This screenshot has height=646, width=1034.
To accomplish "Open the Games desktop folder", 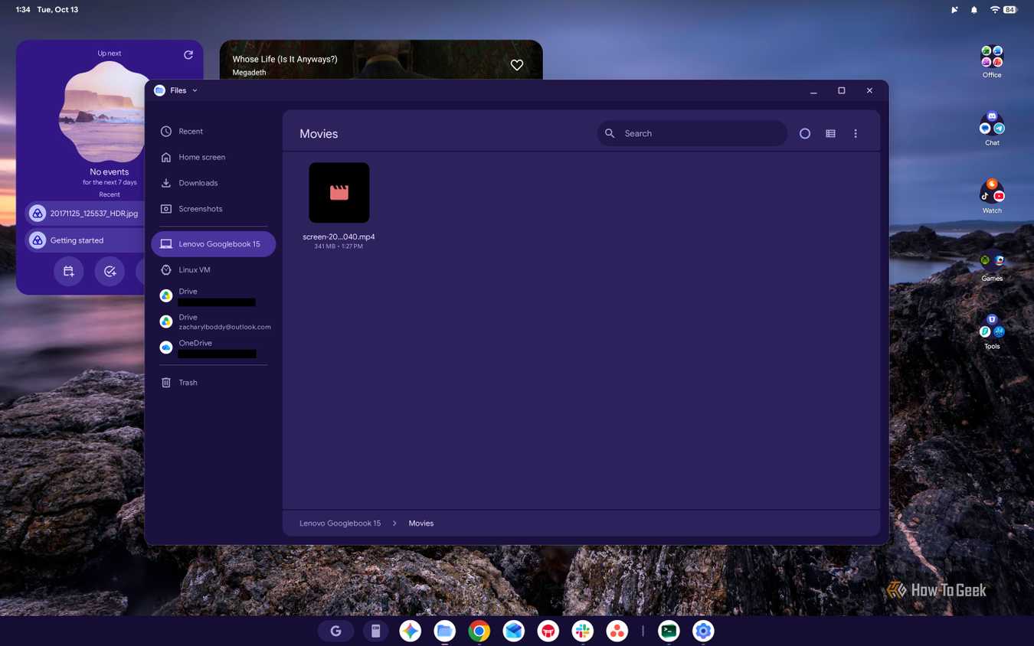I will tap(992, 266).
